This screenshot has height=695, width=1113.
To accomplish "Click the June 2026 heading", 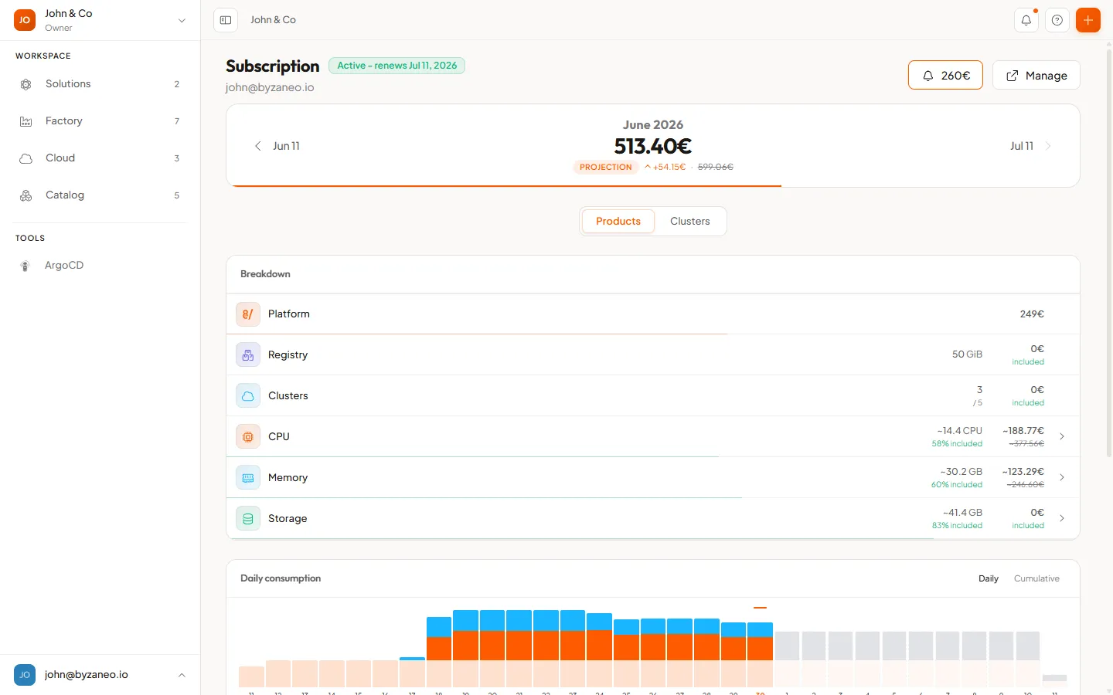I will click(653, 125).
